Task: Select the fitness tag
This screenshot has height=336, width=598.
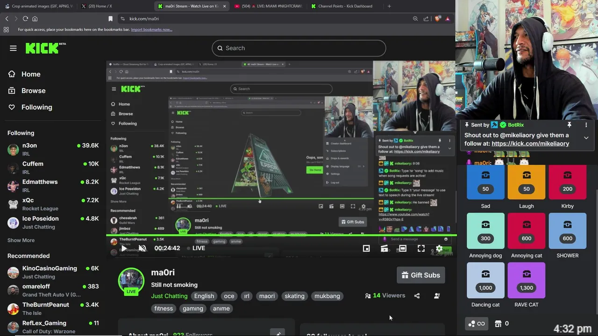Action: click(164, 308)
